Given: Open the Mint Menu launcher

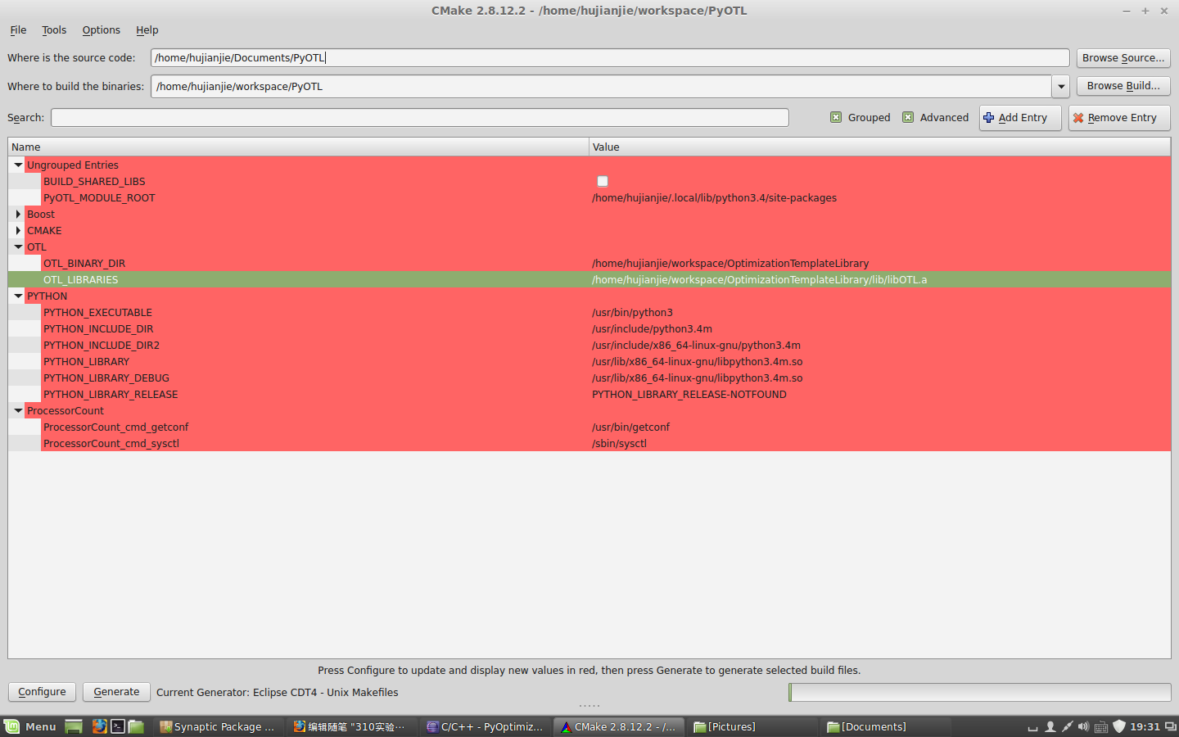Looking at the screenshot, I should click(30, 726).
